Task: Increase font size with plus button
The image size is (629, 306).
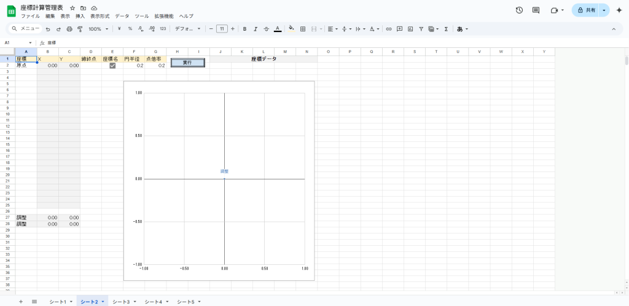Action: (x=233, y=29)
